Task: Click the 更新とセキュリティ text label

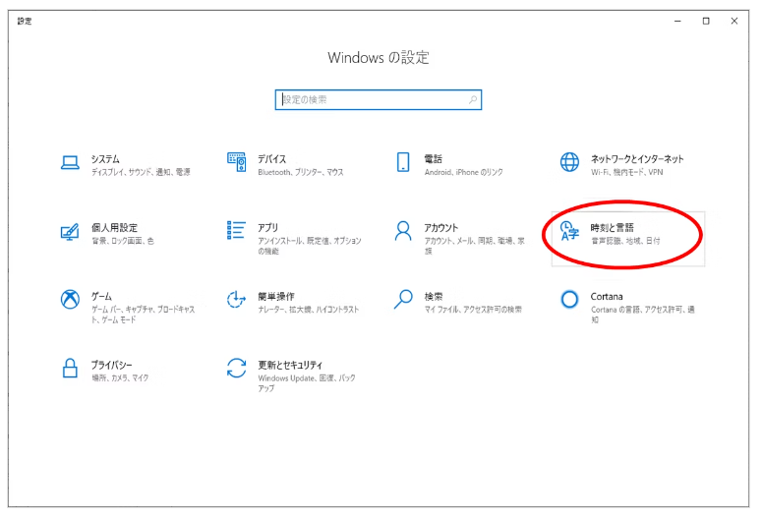Action: click(x=290, y=365)
